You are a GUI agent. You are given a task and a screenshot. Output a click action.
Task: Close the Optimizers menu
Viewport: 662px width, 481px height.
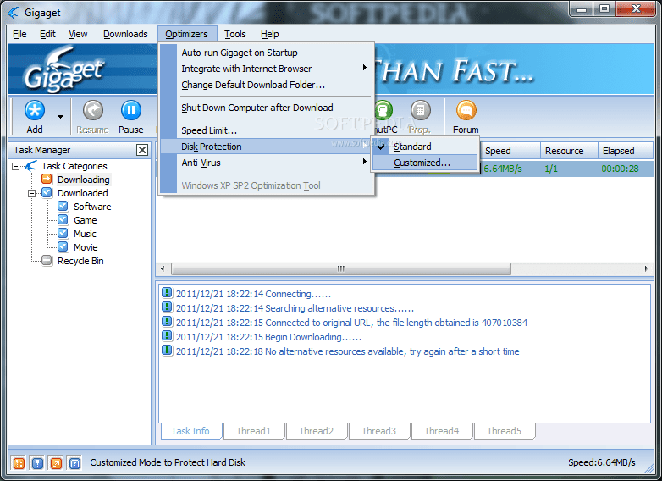point(186,34)
